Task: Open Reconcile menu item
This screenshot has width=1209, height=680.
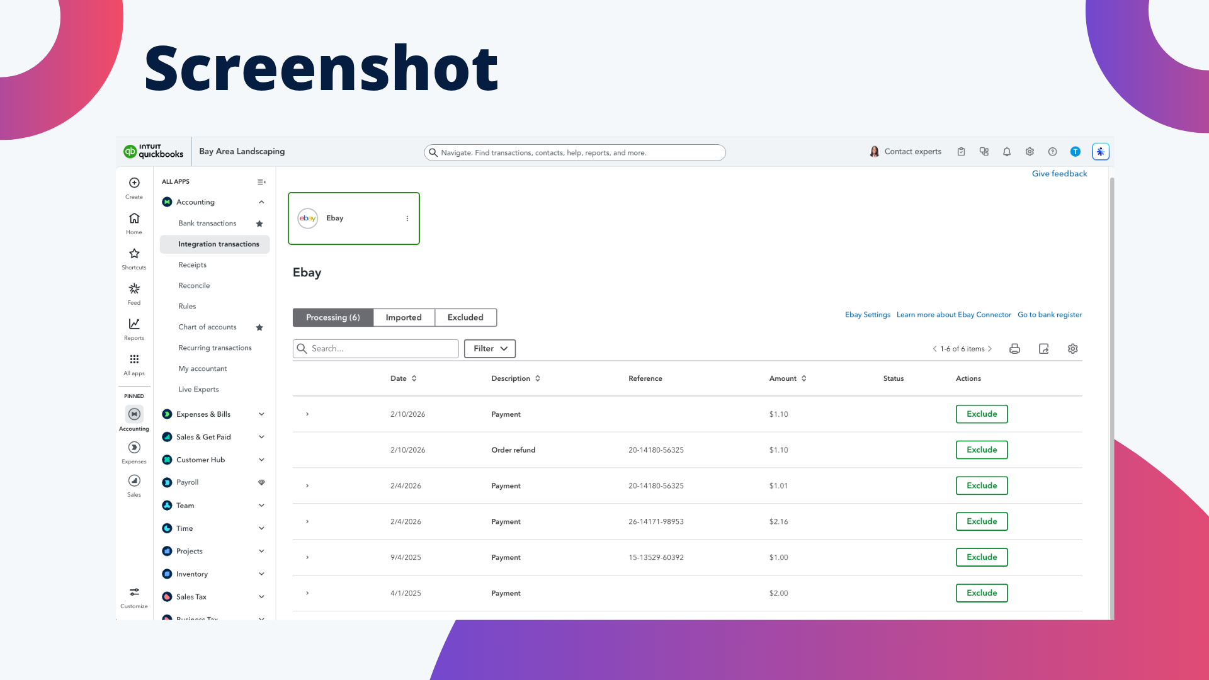Action: [x=194, y=286]
